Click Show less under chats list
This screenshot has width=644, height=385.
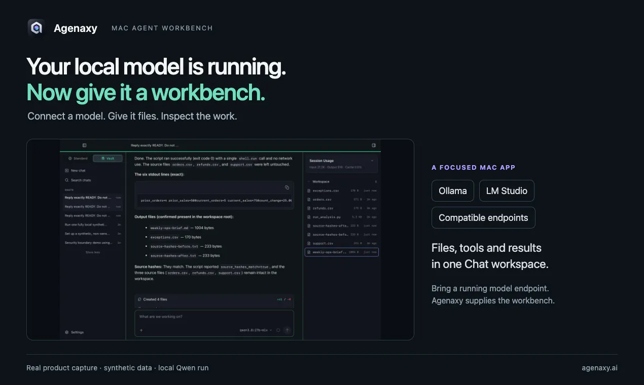click(93, 252)
